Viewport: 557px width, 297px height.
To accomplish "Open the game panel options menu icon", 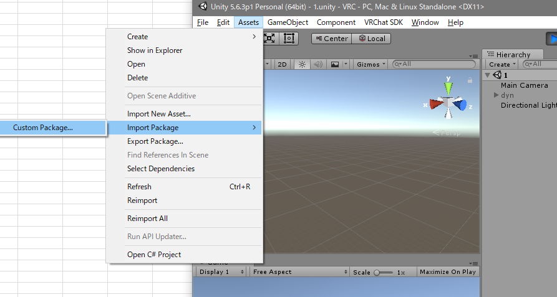I will pos(473,263).
